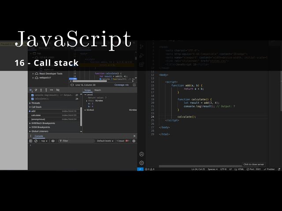Toggle source coverage sidebar icon next to Coverage

pos(134,85)
